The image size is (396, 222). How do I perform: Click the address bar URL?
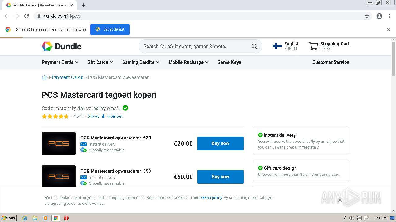(x=62, y=16)
